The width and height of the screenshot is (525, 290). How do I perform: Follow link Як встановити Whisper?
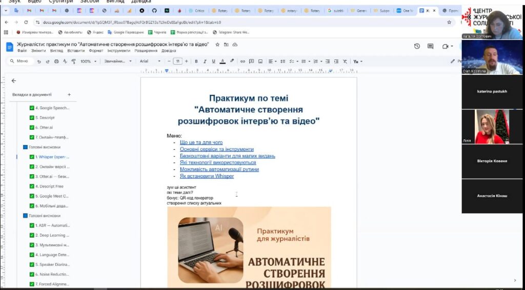(207, 176)
